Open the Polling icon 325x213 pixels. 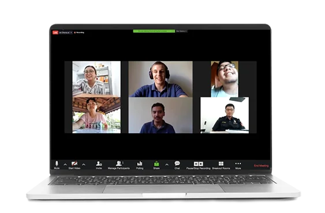(140, 165)
